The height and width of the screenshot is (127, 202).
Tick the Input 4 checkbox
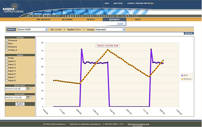click(7, 68)
